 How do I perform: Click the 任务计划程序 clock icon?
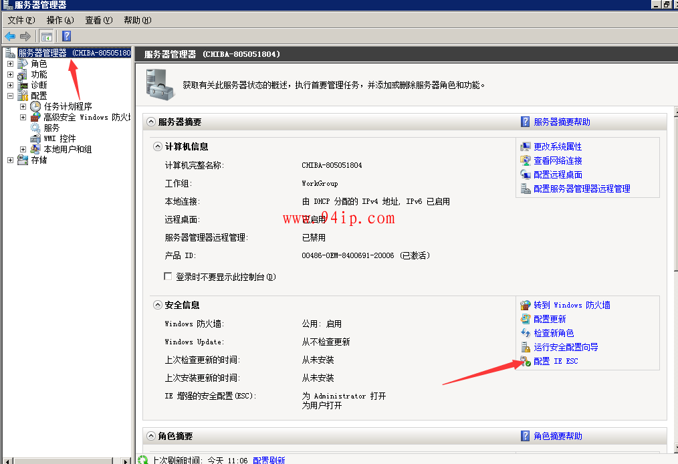tap(35, 106)
